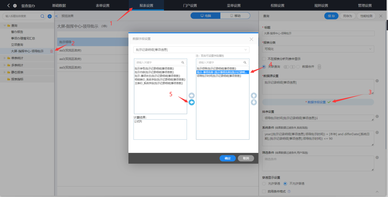Click the 另存为 button
Image resolution: width=388 pixels, height=197 pixels.
pos(348,16)
